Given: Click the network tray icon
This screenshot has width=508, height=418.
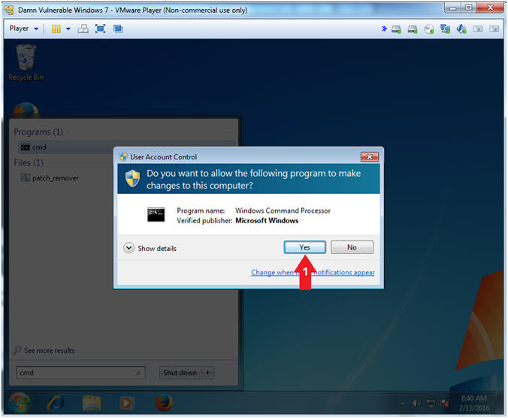Looking at the screenshot, I should (x=431, y=404).
